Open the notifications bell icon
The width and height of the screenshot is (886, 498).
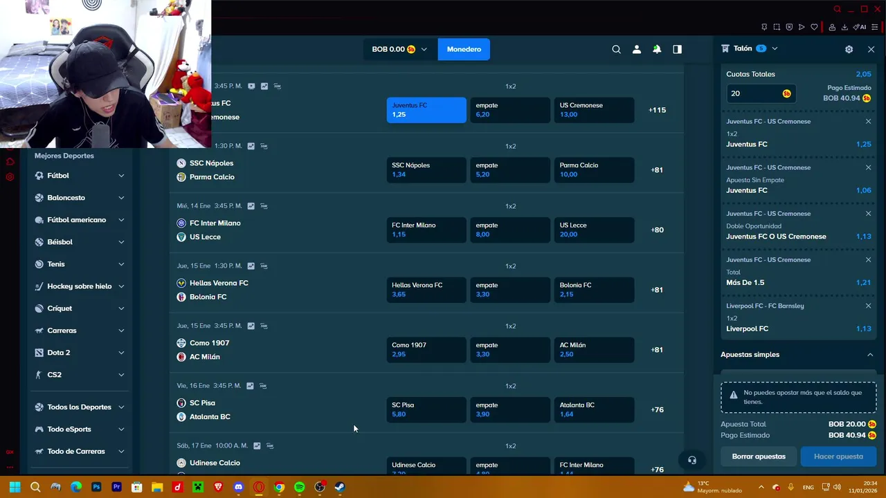(657, 49)
